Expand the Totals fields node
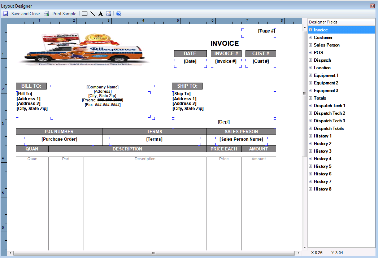The width and height of the screenshot is (378, 258). (310, 98)
